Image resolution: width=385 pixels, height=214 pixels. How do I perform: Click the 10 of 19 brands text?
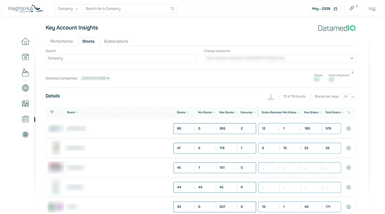click(294, 96)
